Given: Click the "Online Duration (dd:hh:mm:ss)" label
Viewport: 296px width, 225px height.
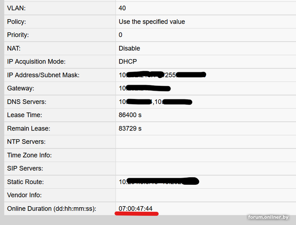Looking at the screenshot, I should click(51, 209).
